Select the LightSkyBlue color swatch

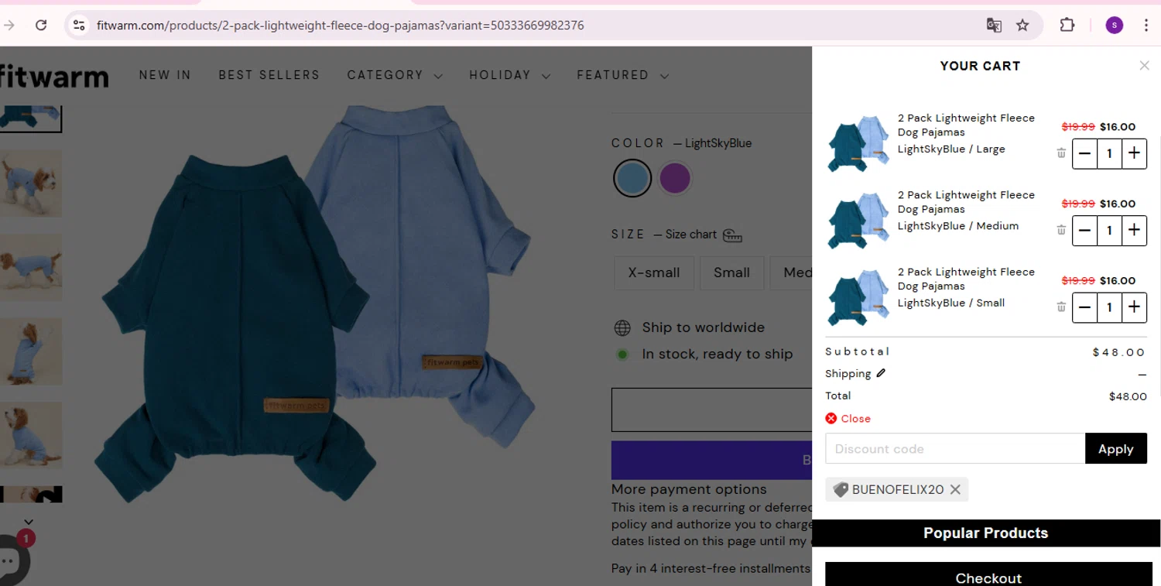[632, 178]
